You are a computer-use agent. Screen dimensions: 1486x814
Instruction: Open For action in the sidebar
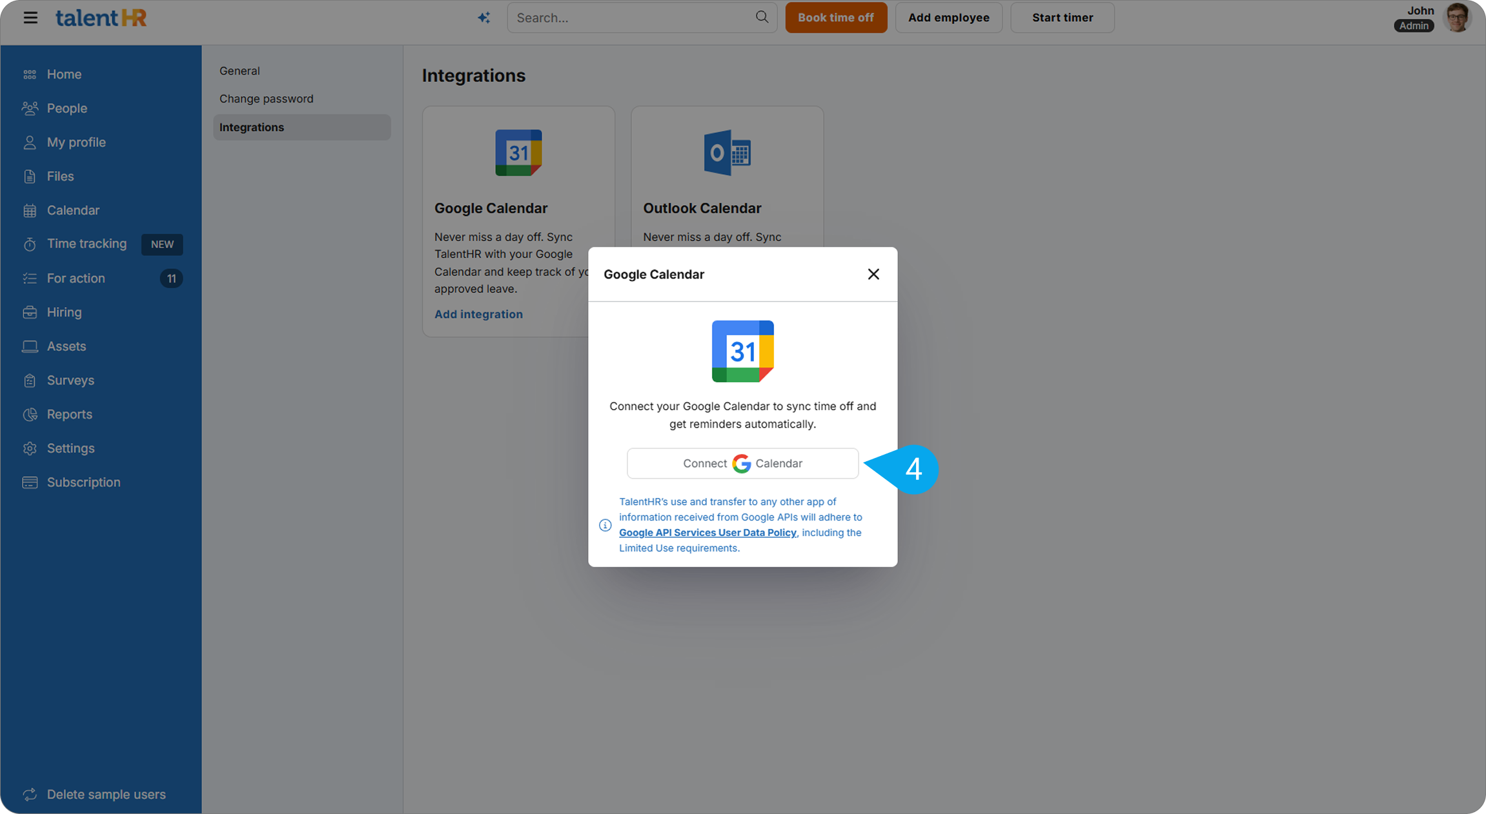pos(76,278)
